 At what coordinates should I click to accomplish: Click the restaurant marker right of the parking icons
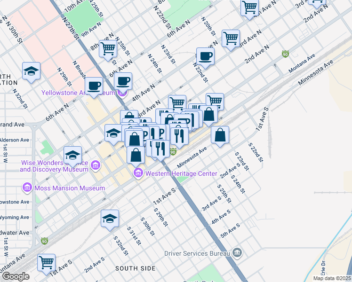coord(179,136)
